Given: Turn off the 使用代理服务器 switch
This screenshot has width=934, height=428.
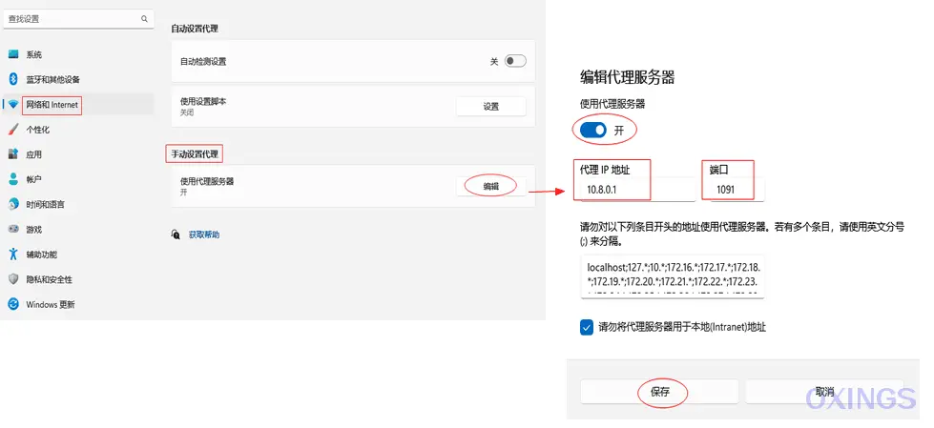Looking at the screenshot, I should coord(593,129).
